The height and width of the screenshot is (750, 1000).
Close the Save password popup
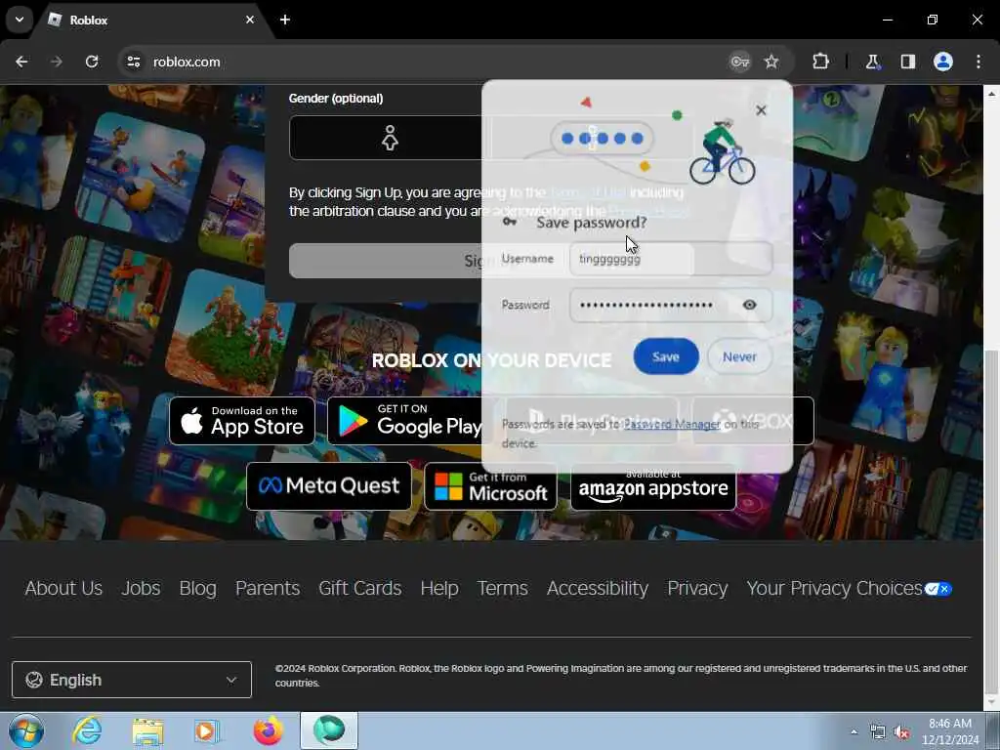[x=761, y=110]
